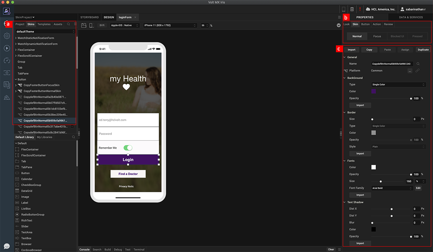This screenshot has width=433, height=252.
Task: Click the search icon beside skin Name field
Action: coord(418,64)
